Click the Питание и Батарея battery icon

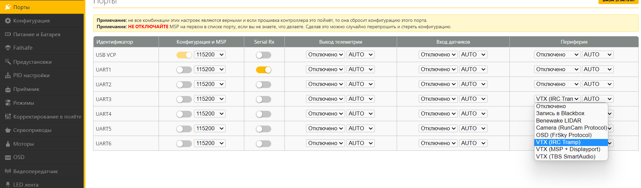point(8,35)
